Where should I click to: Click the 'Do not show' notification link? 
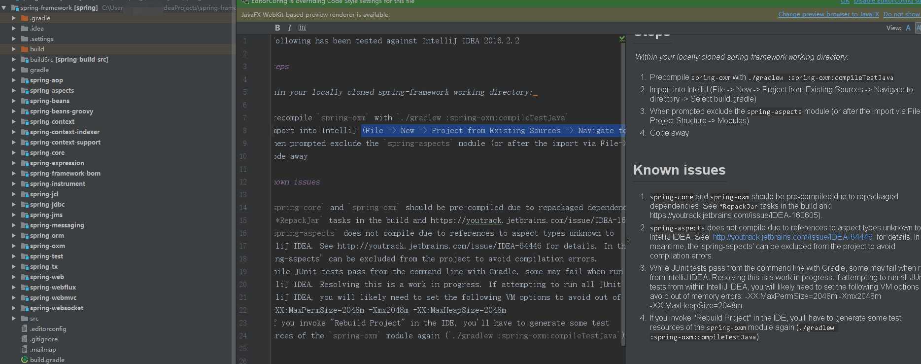(901, 14)
